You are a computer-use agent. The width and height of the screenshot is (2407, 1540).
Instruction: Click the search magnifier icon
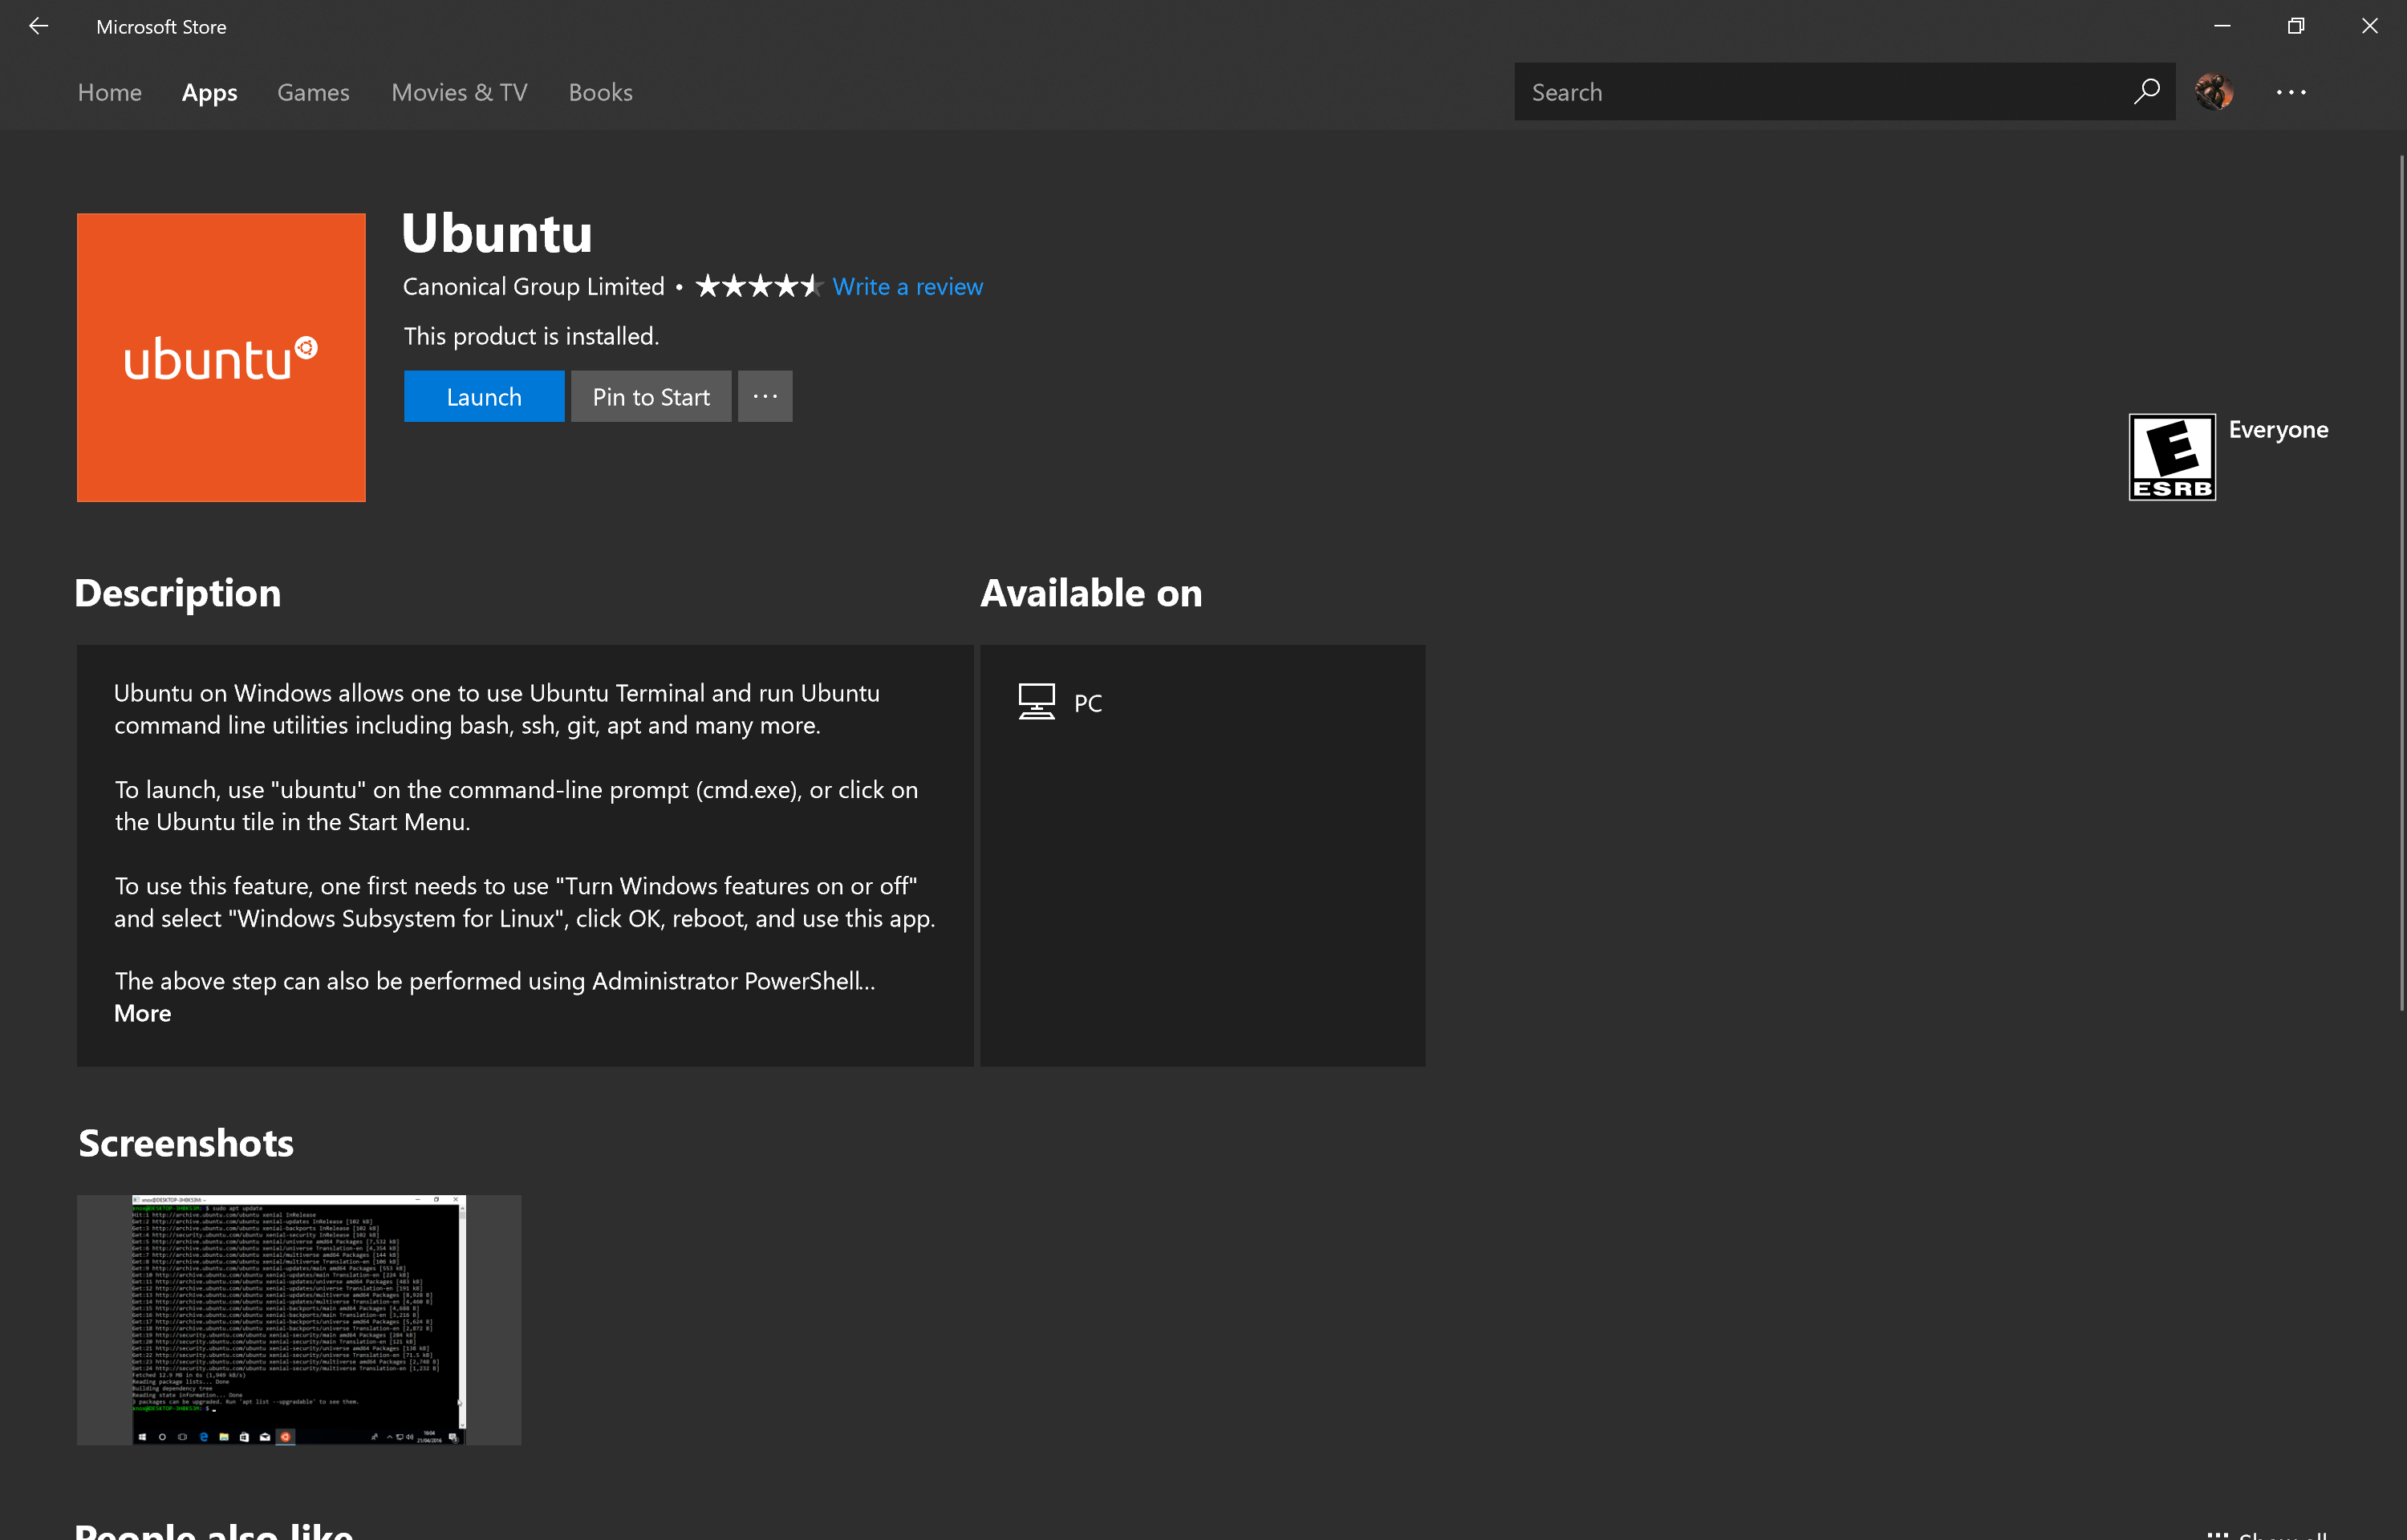(x=2145, y=92)
